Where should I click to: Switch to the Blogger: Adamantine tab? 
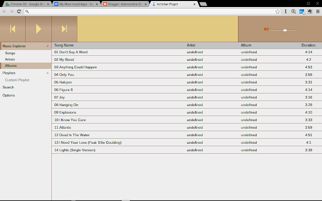125,4
